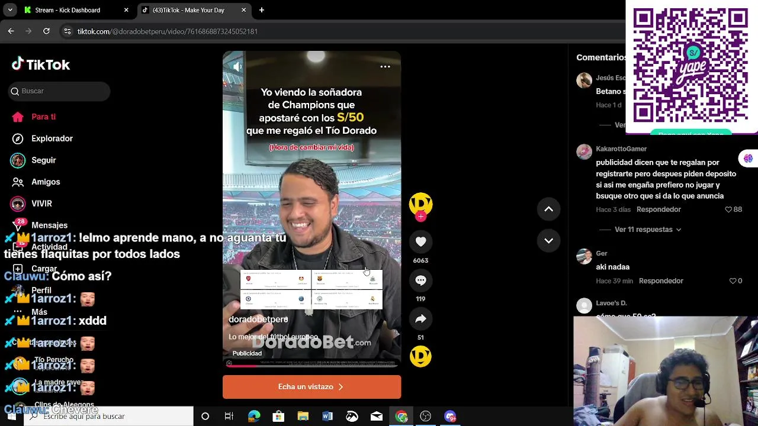Like Ger's comment heart showing 0
The width and height of the screenshot is (758, 426).
click(x=733, y=281)
